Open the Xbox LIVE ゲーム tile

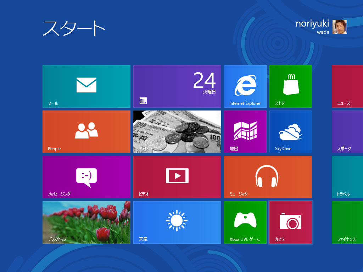[245, 222]
